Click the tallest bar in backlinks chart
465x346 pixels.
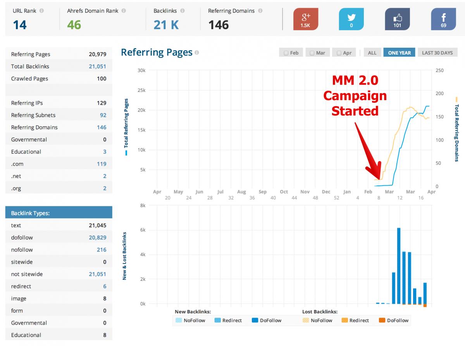(x=399, y=266)
